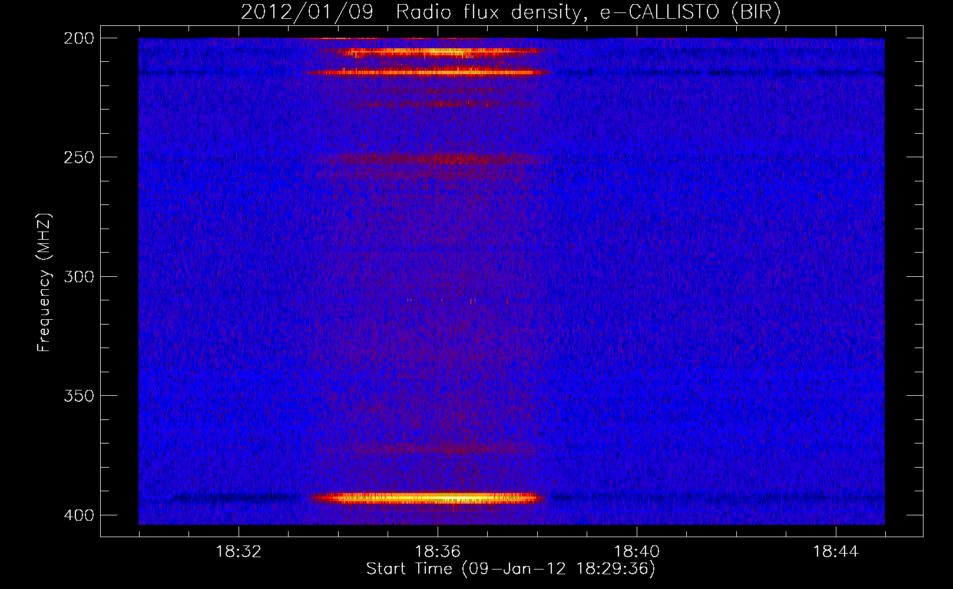Click the 'Frequency (MHZ)' axis label

44,283
